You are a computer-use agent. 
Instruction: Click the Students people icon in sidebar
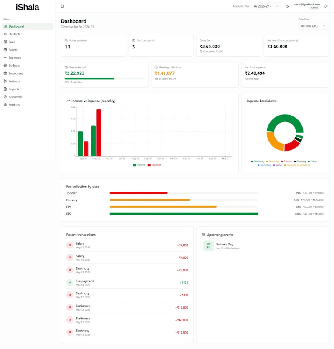point(5,34)
